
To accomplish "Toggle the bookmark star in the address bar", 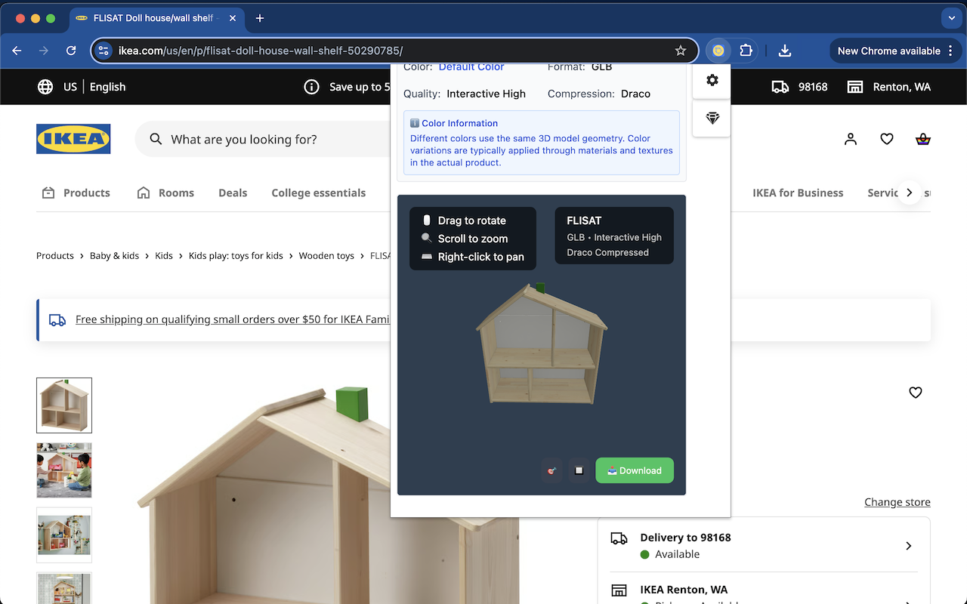I will [x=681, y=51].
